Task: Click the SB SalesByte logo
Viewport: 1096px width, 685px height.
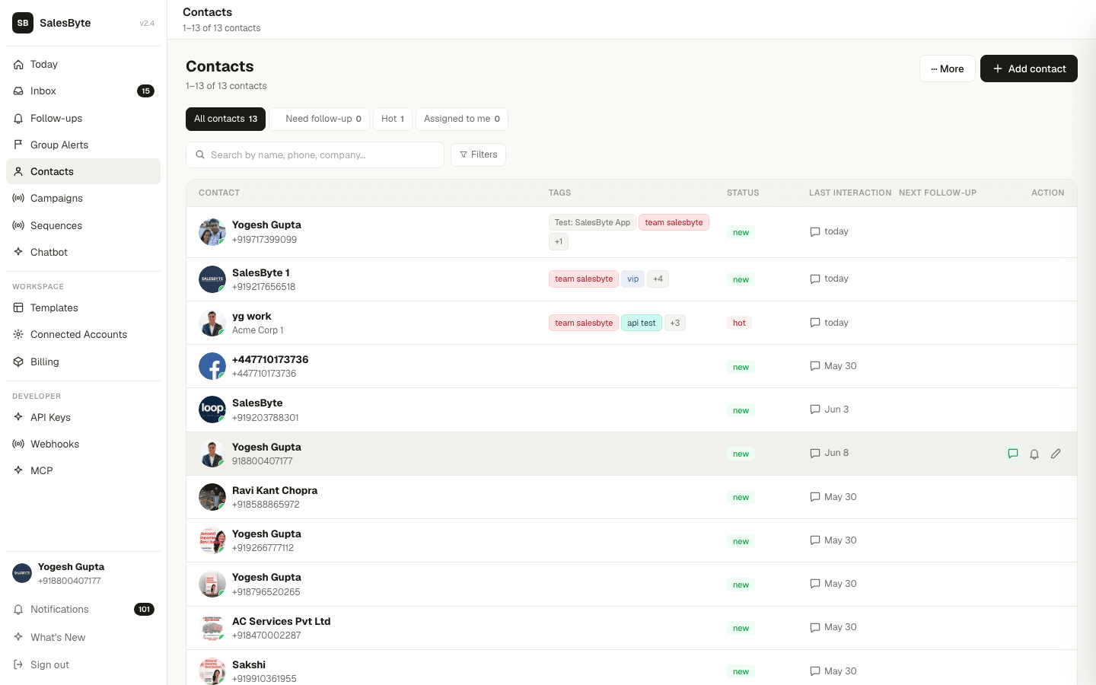Action: click(x=23, y=23)
